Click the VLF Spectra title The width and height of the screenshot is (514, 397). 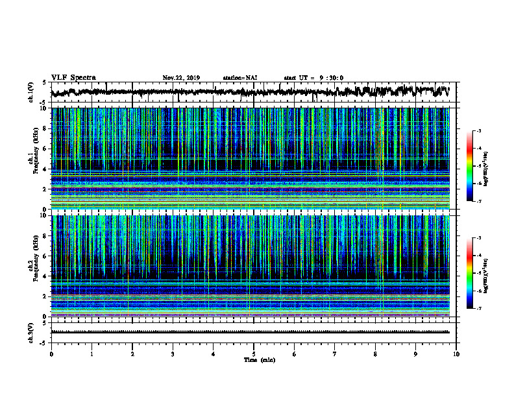tap(73, 78)
